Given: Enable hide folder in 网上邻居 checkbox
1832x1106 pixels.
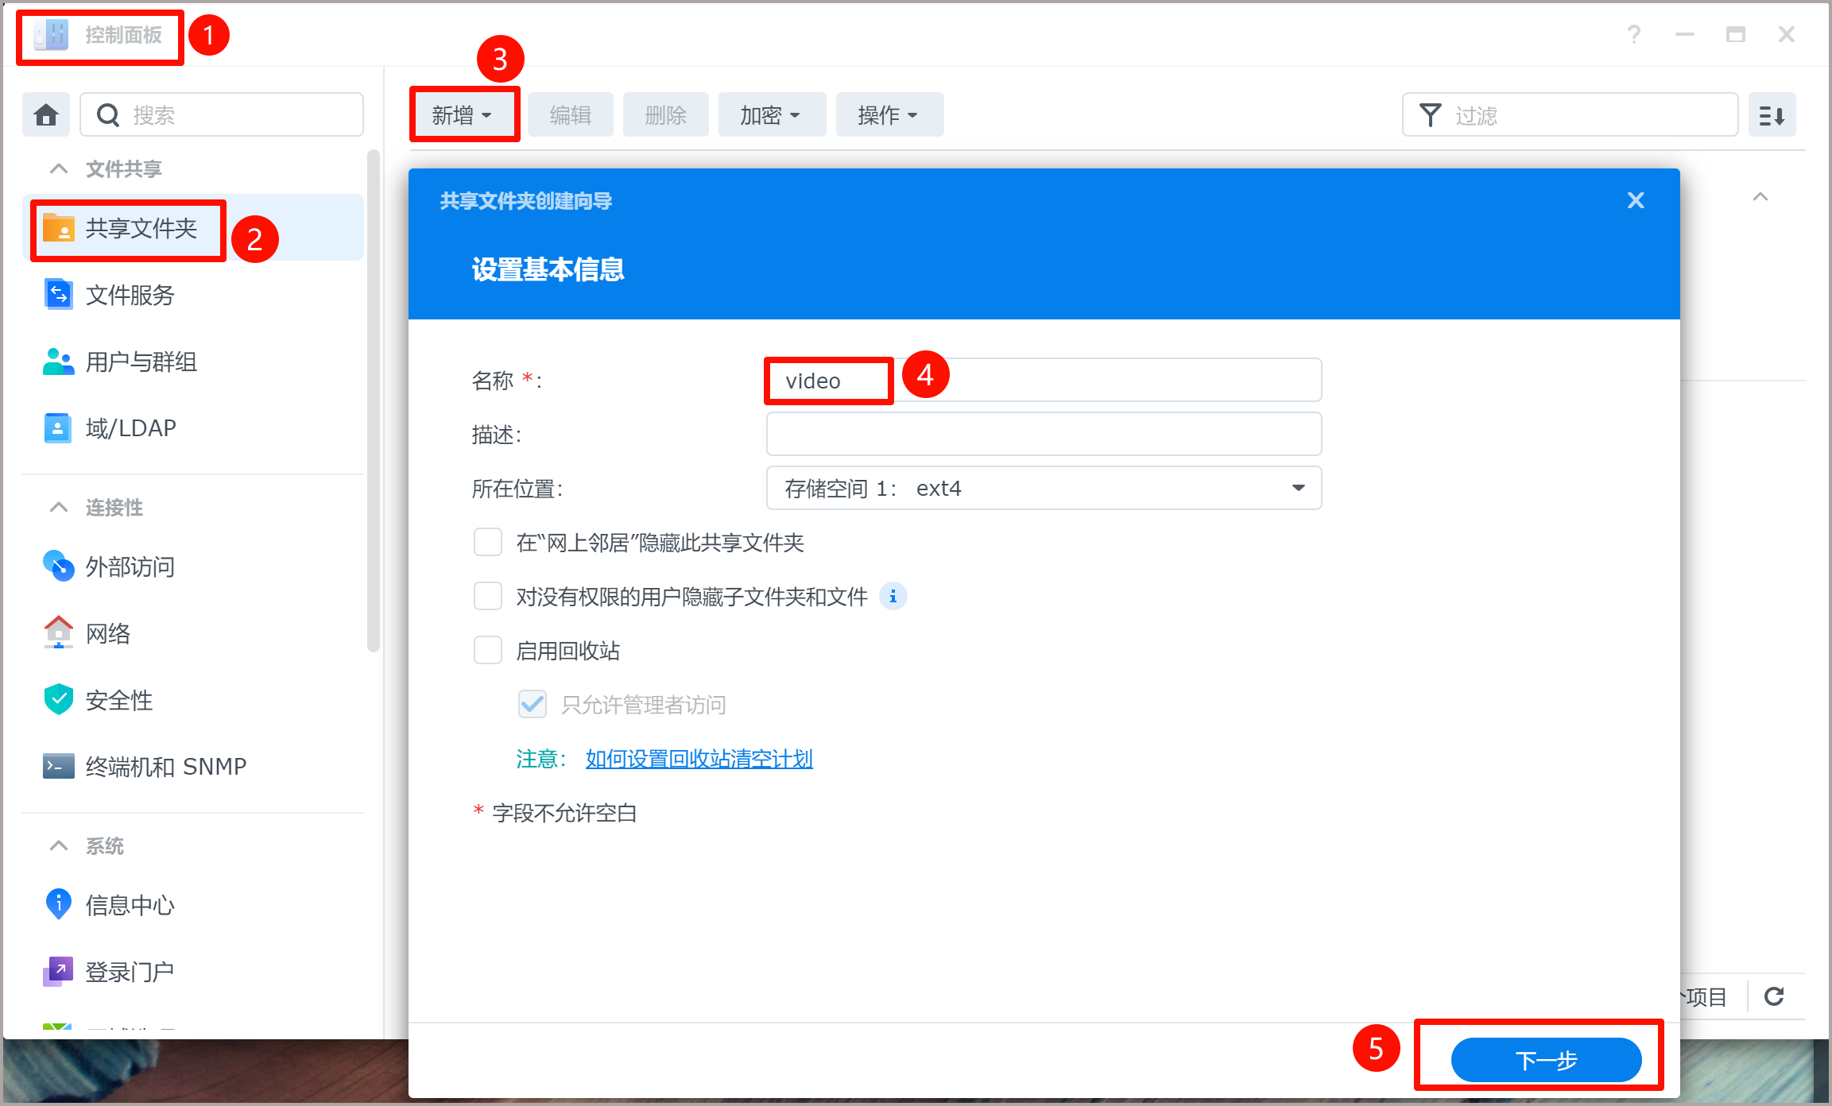Looking at the screenshot, I should coord(487,543).
